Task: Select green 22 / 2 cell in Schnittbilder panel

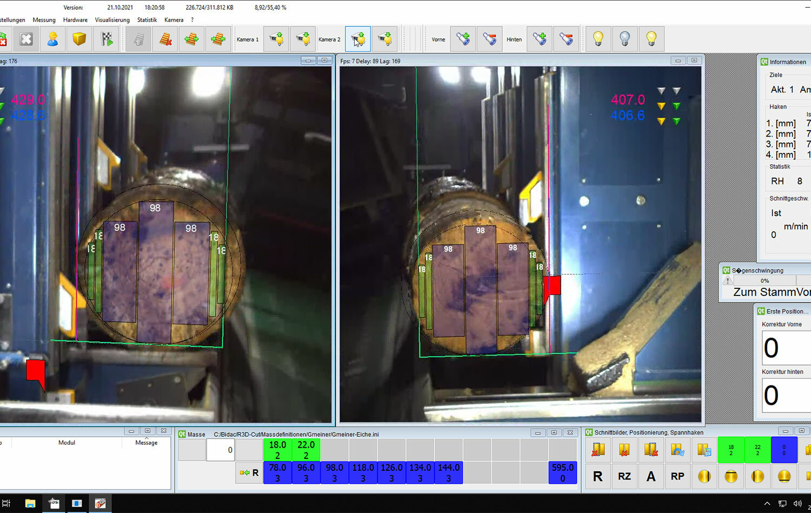Action: tap(757, 450)
